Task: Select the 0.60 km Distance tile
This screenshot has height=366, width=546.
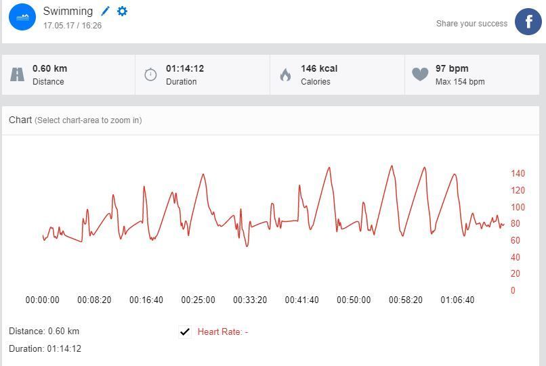Action: point(68,74)
